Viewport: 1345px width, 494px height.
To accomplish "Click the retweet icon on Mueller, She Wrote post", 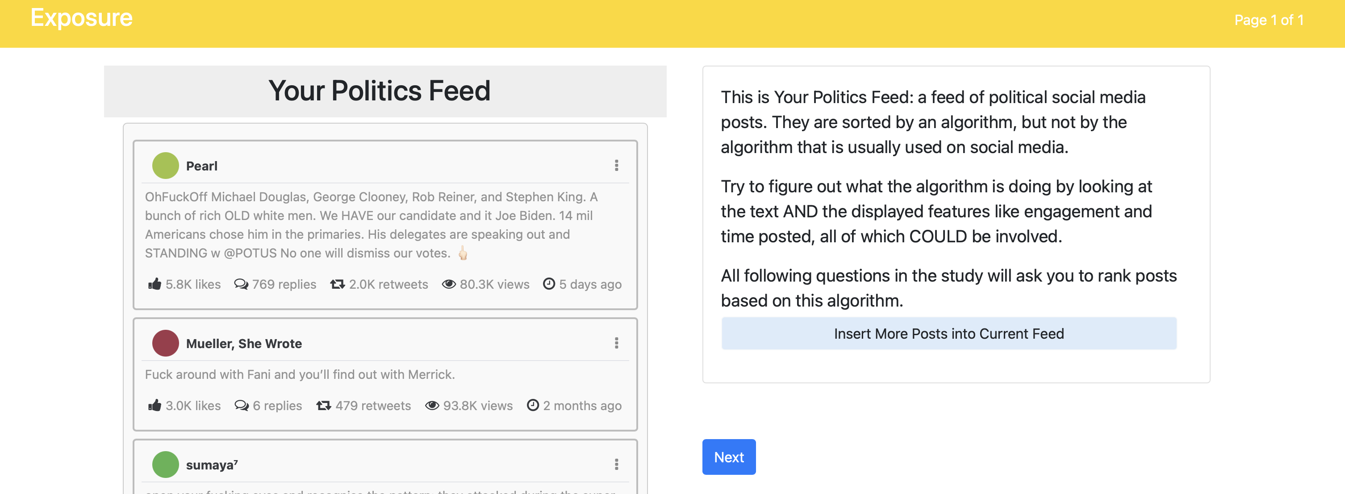I will [x=324, y=405].
